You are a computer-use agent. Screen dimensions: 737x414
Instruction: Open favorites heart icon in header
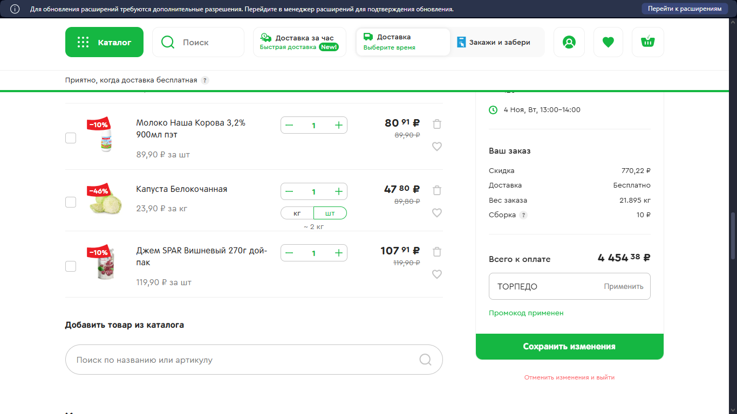[608, 42]
